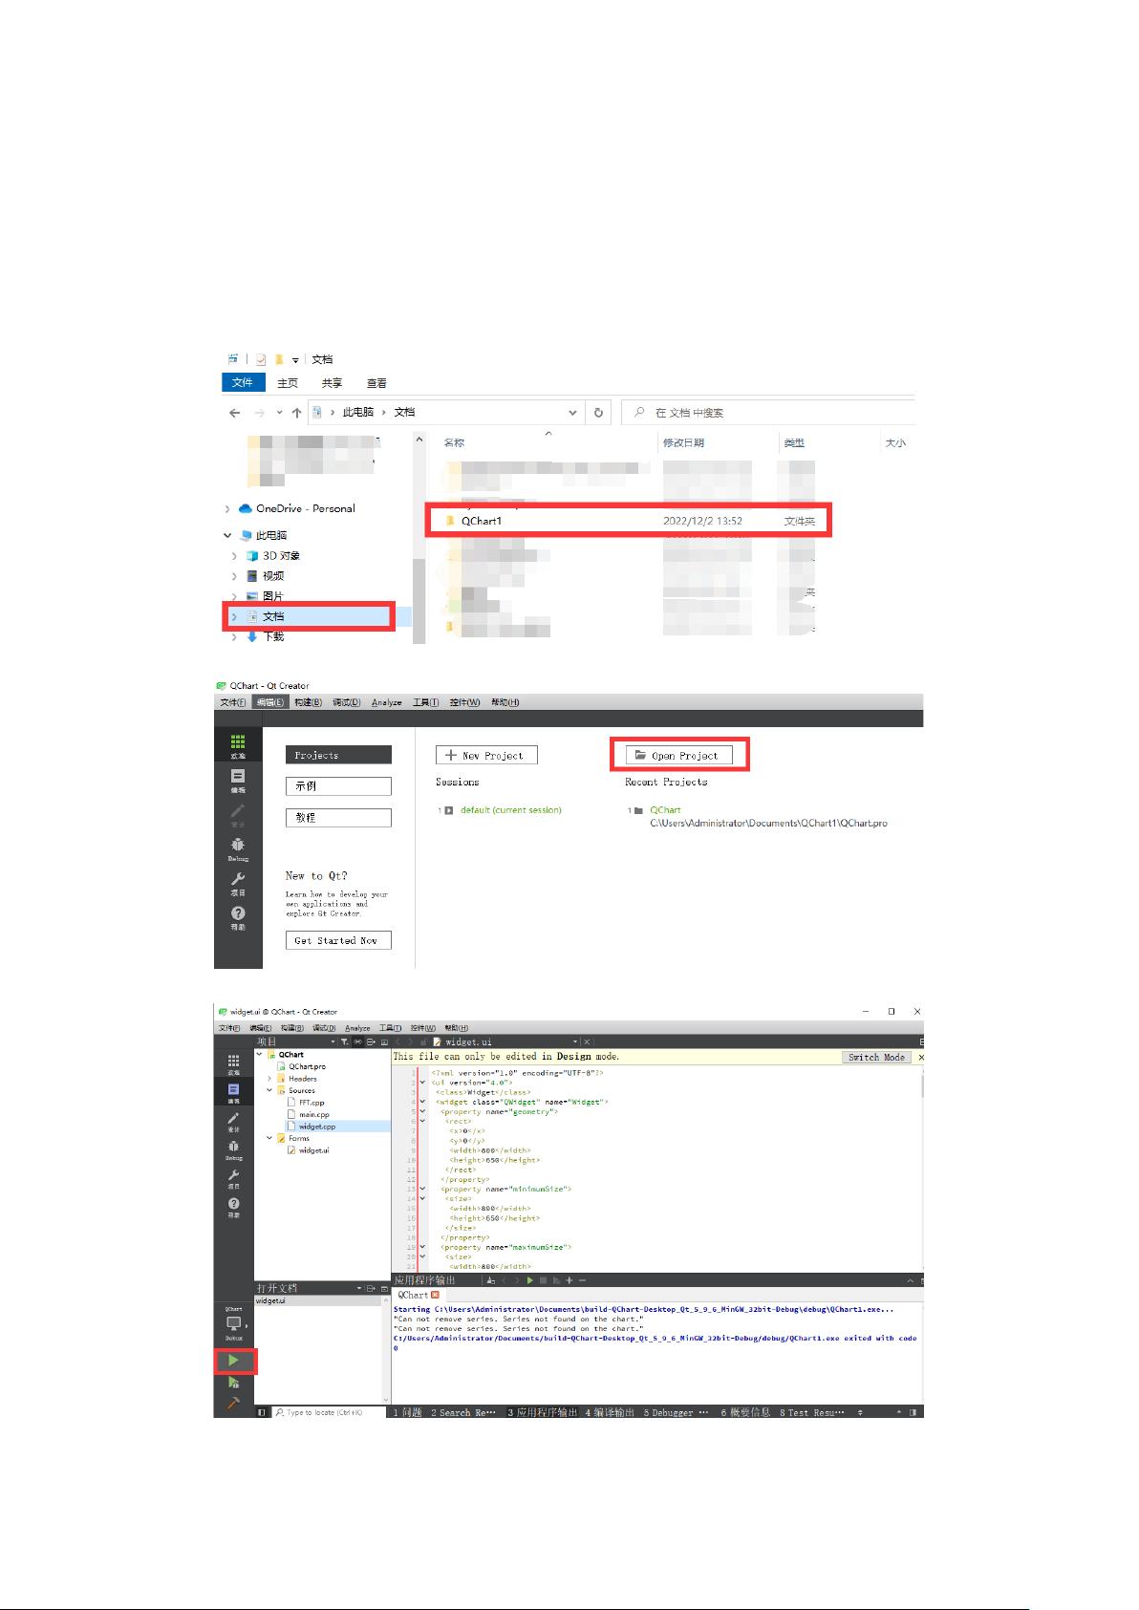Close the Design mode info bar
Image resolution: width=1139 pixels, height=1610 pixels.
point(921,1057)
